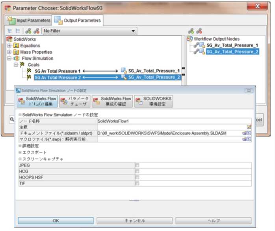Click the パラメータチューザ button
The width and height of the screenshot is (275, 231).
(x=75, y=101)
